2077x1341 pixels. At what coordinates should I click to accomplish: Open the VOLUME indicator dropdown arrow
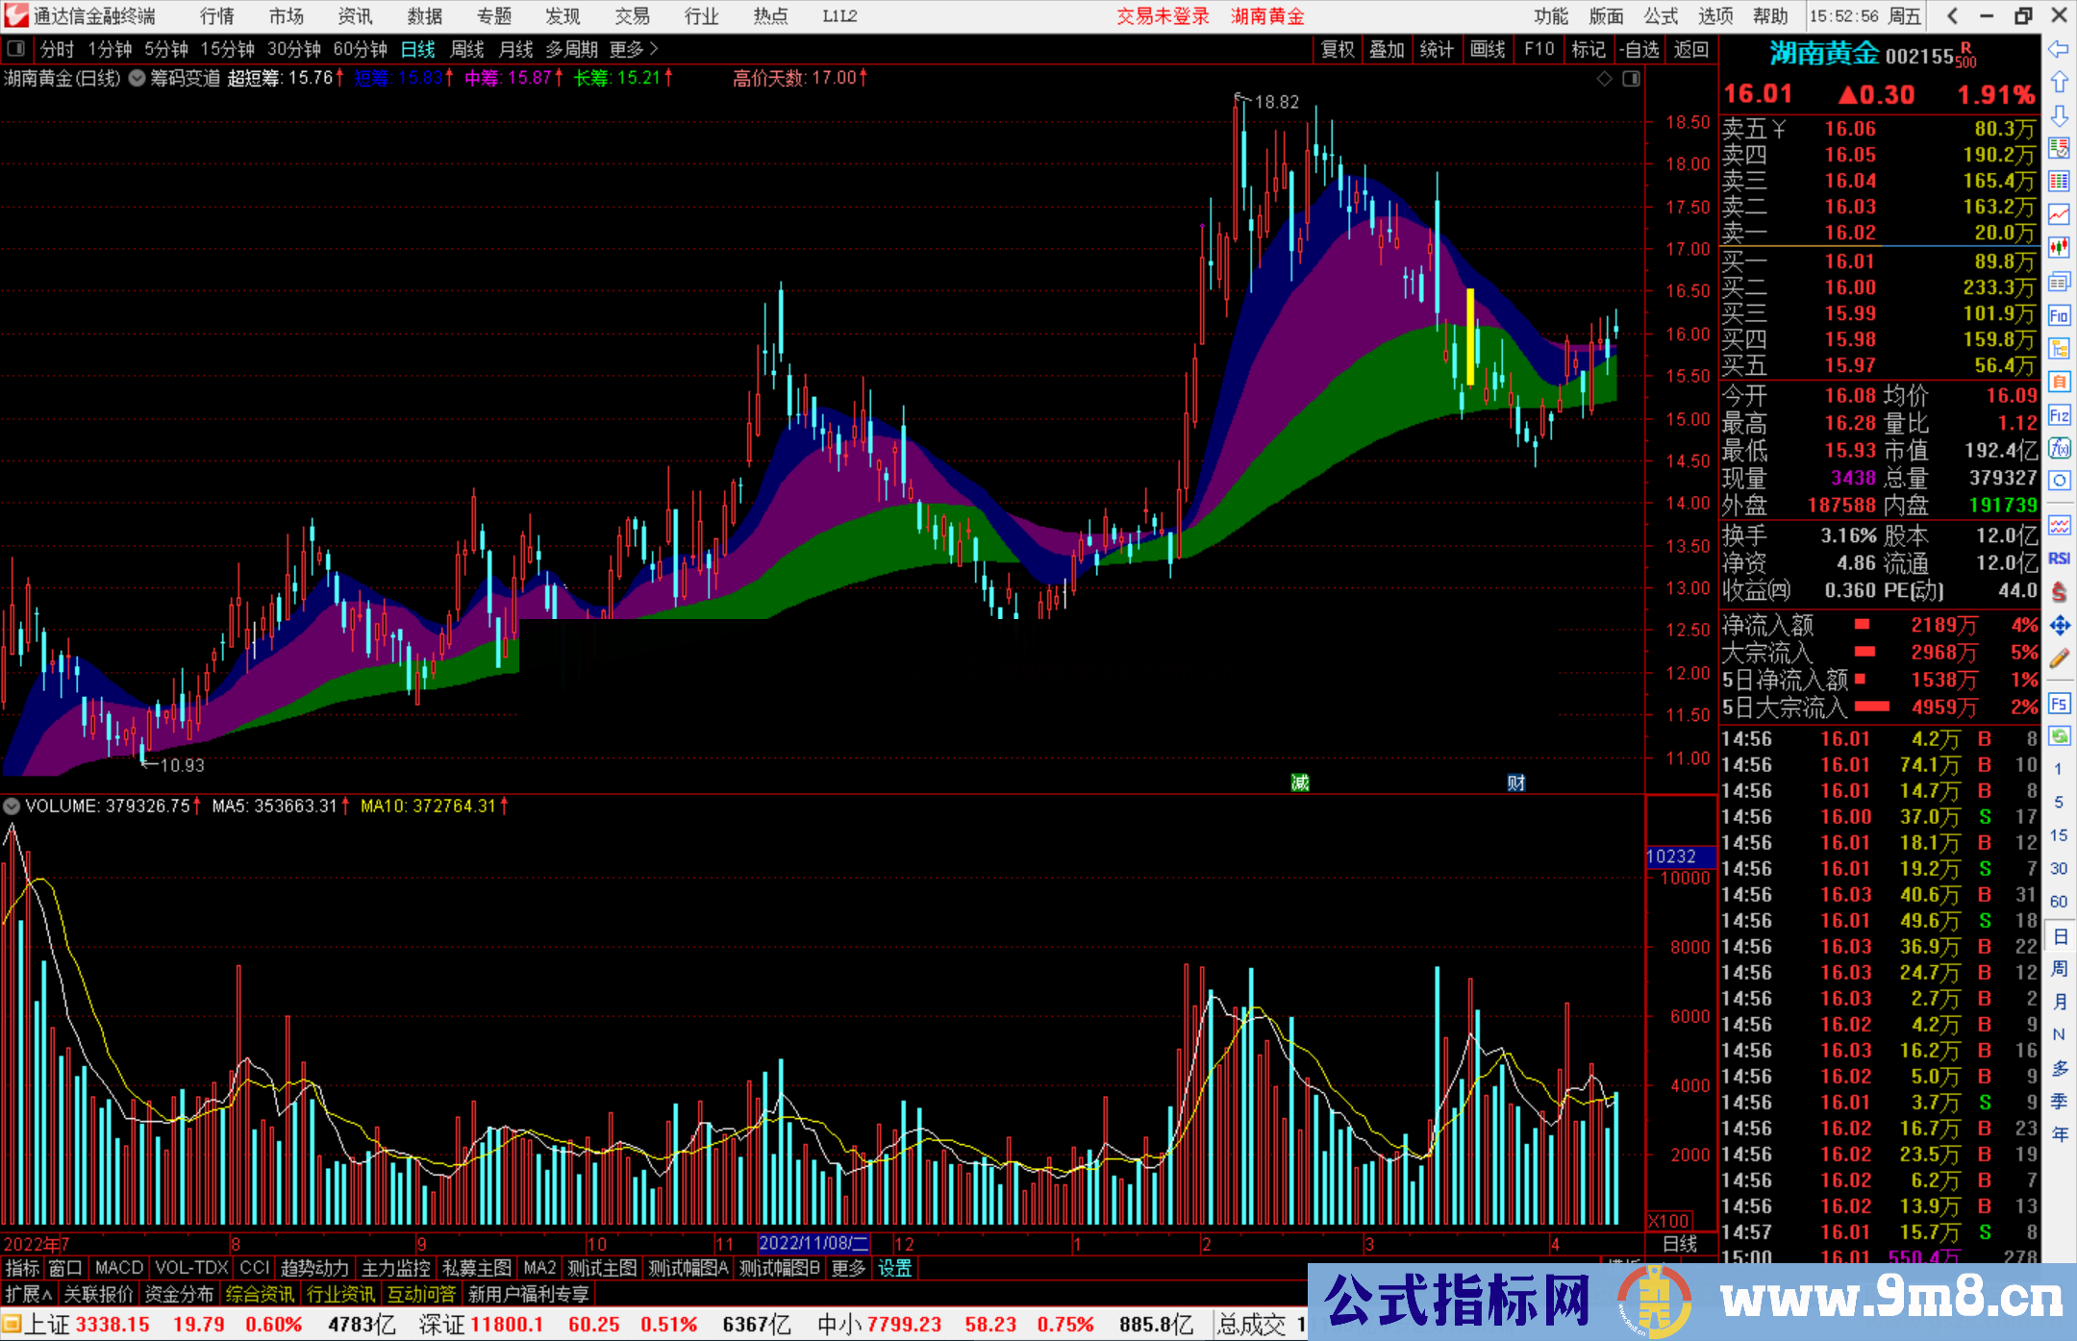(13, 807)
